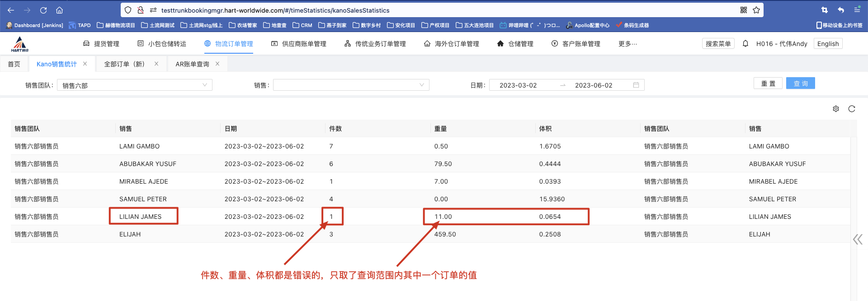Click the HART logo
The height and width of the screenshot is (301, 868).
coord(20,44)
